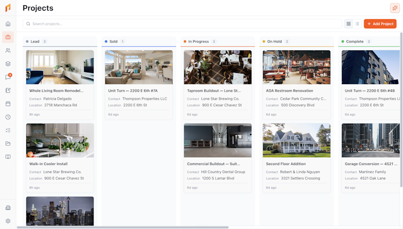Screen dimensions: 403x229
Task: Click contact 'Martinez Family'
Action: pyautogui.click(x=372, y=172)
